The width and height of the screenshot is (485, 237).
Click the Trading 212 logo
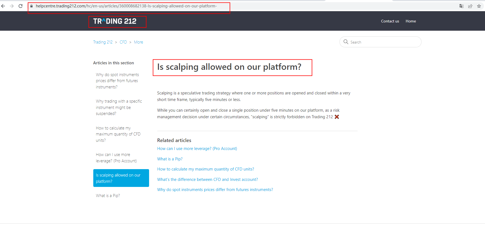tap(115, 21)
